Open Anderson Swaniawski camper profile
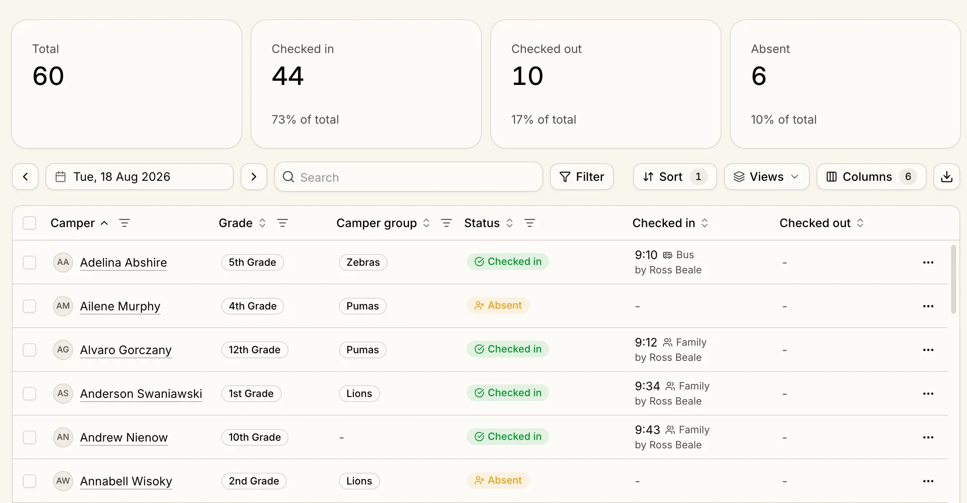 pyautogui.click(x=141, y=394)
